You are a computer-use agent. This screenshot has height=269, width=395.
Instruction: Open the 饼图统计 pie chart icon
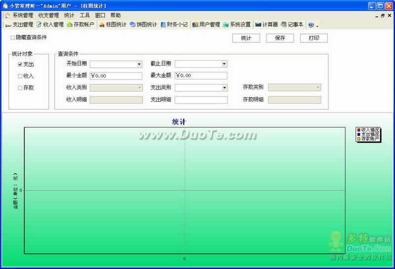(132, 24)
